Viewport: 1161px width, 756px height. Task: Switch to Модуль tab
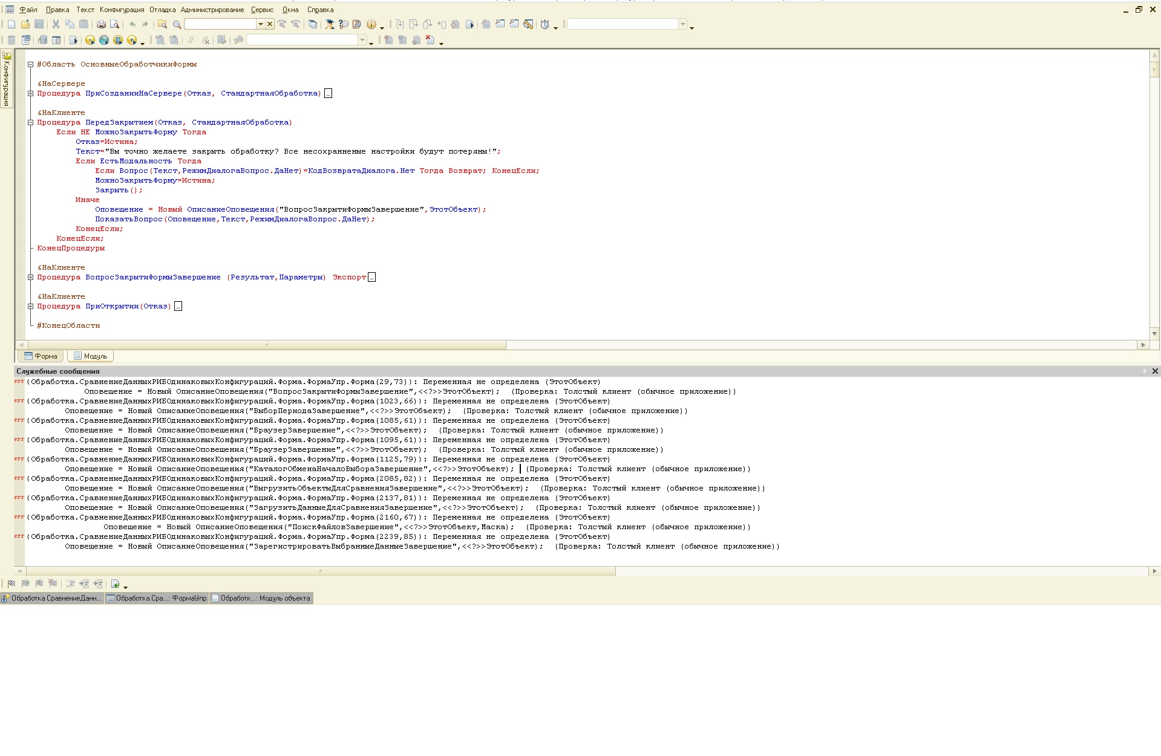point(90,356)
